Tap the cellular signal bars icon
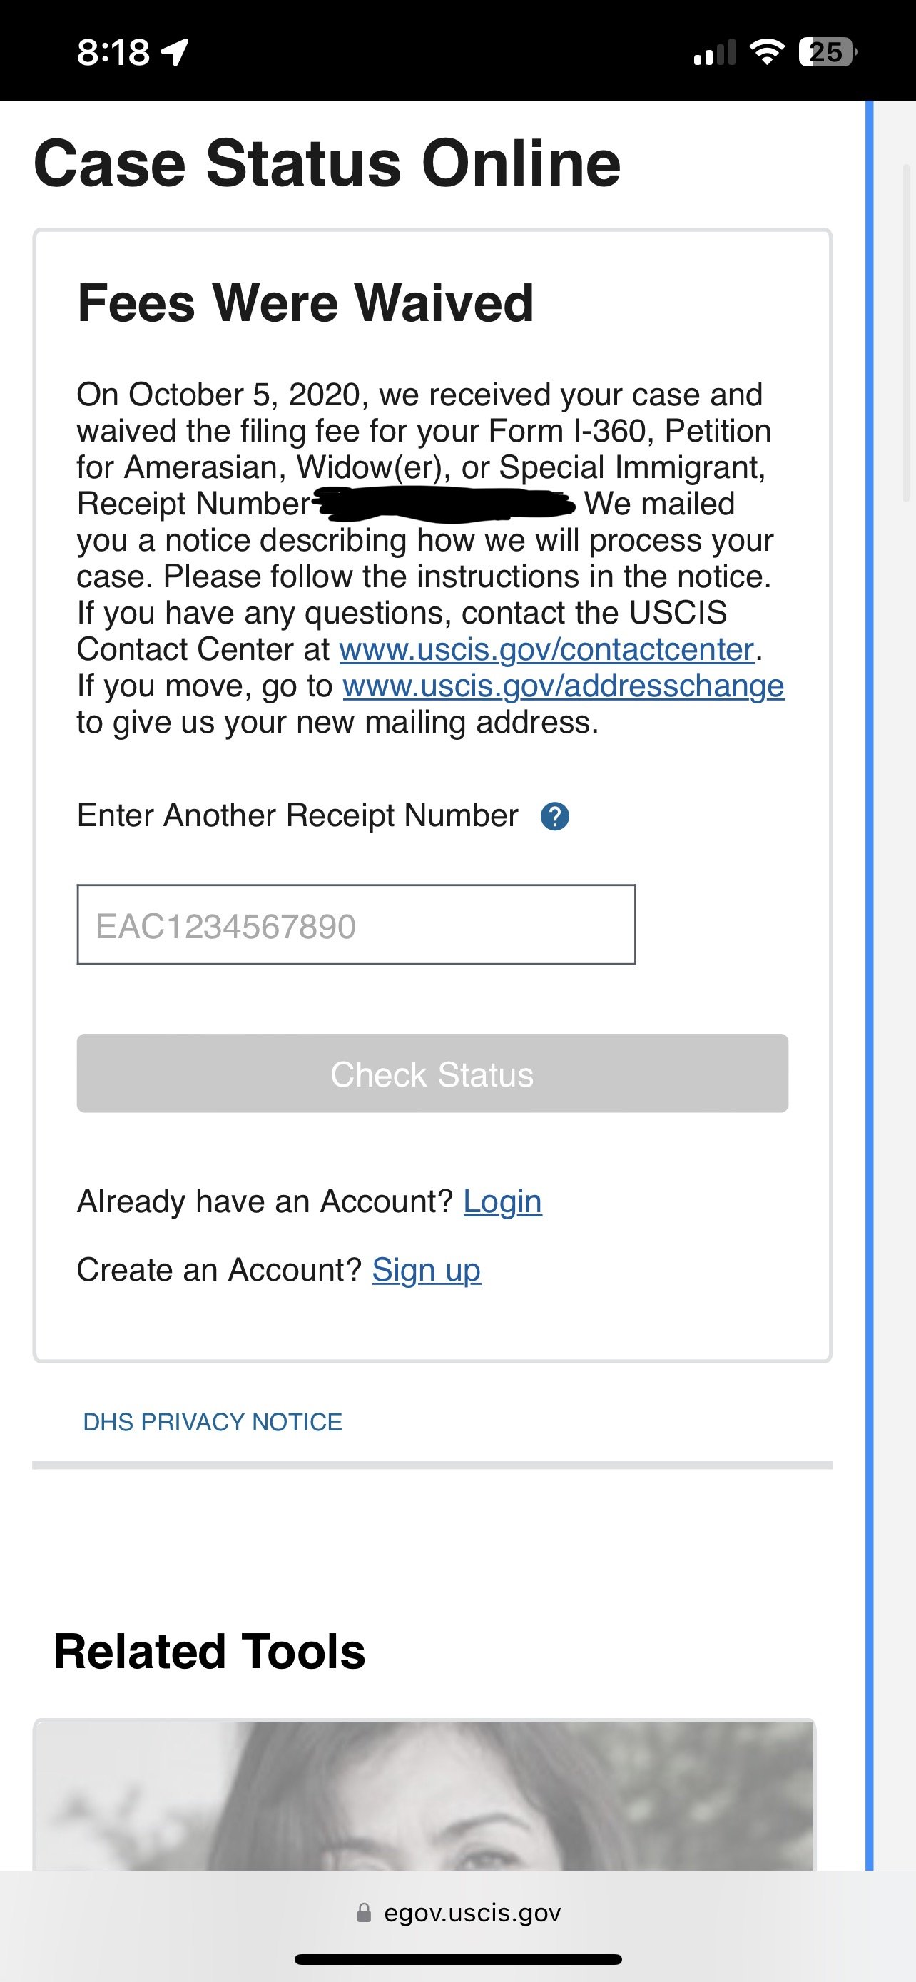916x1982 pixels. pyautogui.click(x=713, y=52)
